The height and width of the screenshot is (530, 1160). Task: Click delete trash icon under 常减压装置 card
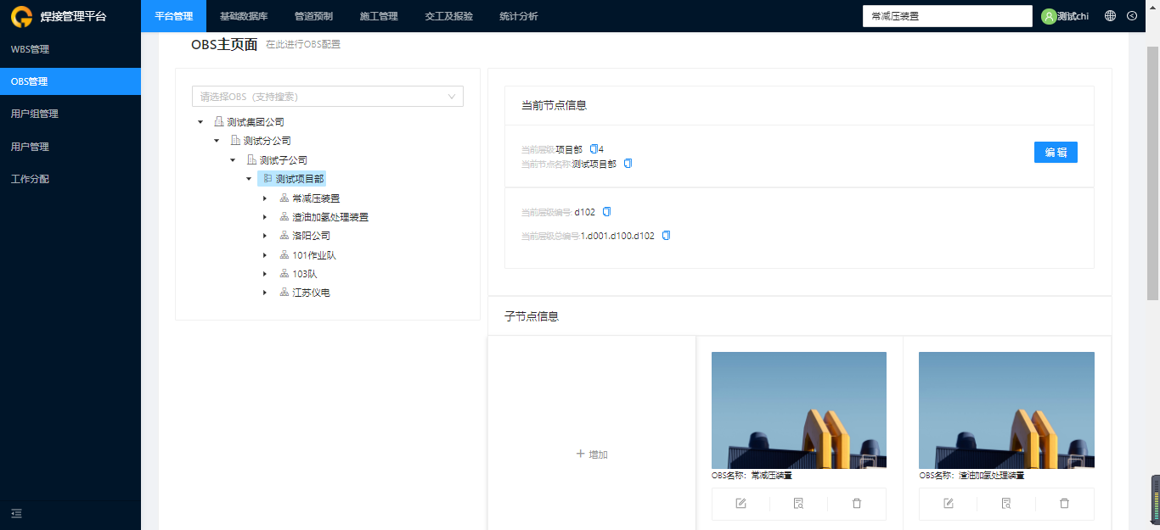point(856,504)
